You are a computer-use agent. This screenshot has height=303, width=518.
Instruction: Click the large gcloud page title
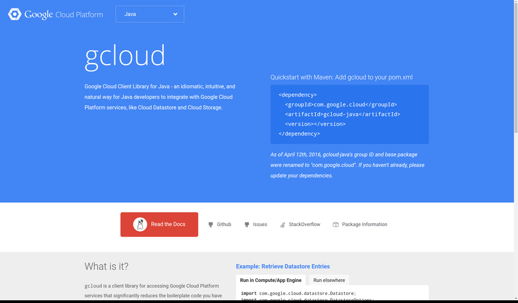click(125, 57)
